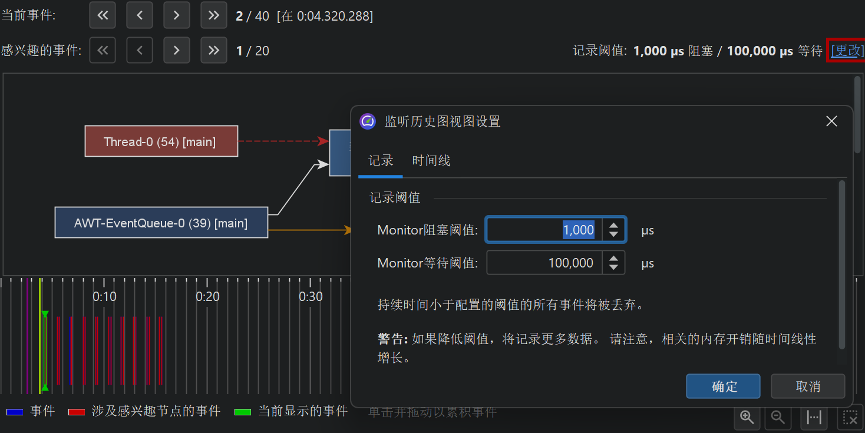Activate the dashed-rectangle zoom-to-selection icon
The width and height of the screenshot is (865, 433).
pyautogui.click(x=850, y=418)
